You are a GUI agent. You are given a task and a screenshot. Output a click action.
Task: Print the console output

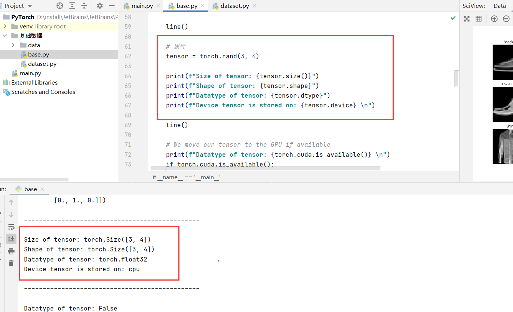[11, 251]
